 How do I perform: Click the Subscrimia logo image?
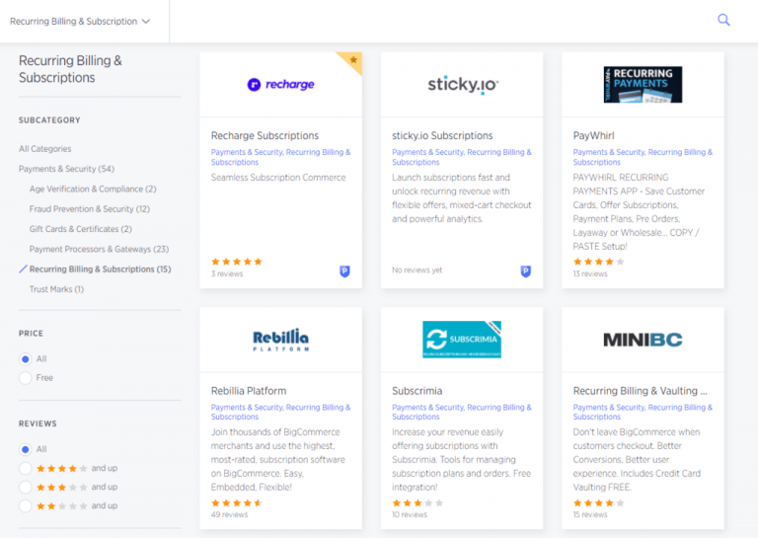tap(462, 340)
